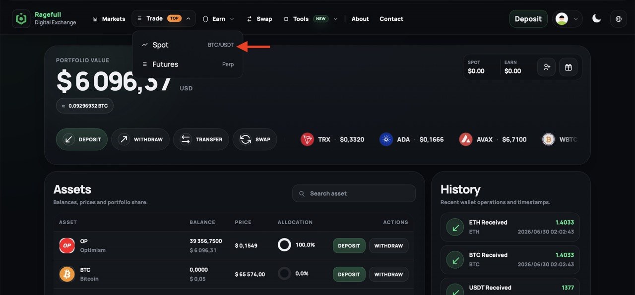This screenshot has height=295, width=635.
Task: Click the add-user referral icon
Action: 546,67
